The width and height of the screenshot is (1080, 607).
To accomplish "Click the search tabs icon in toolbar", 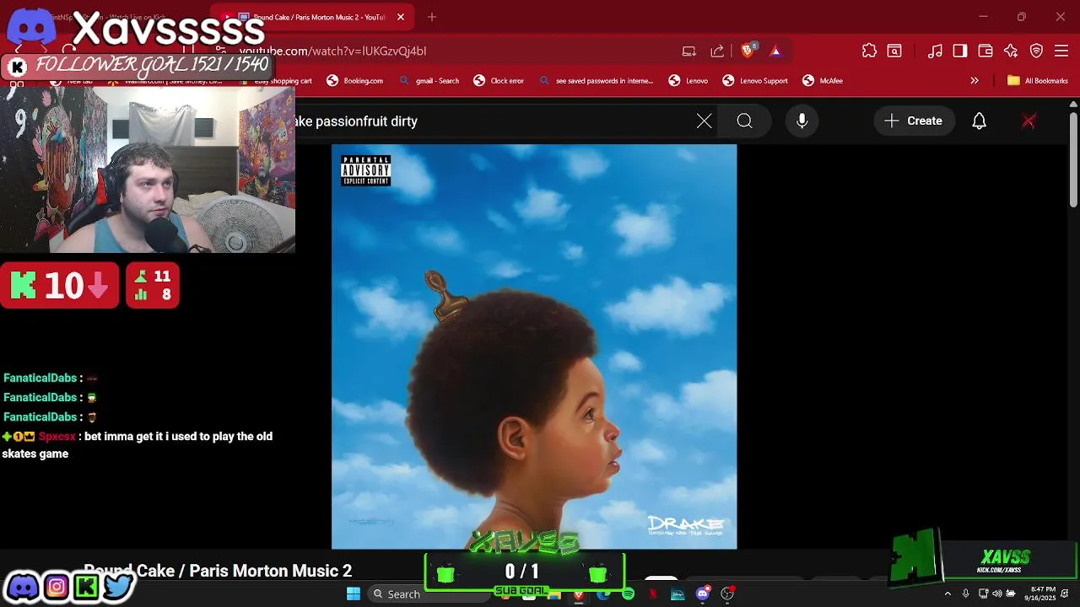I will pyautogui.click(x=894, y=51).
